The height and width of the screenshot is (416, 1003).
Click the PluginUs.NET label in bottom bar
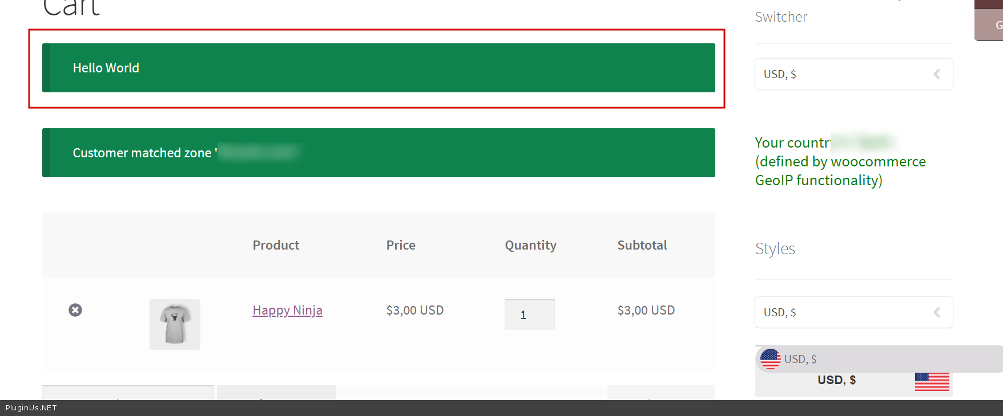(31, 408)
